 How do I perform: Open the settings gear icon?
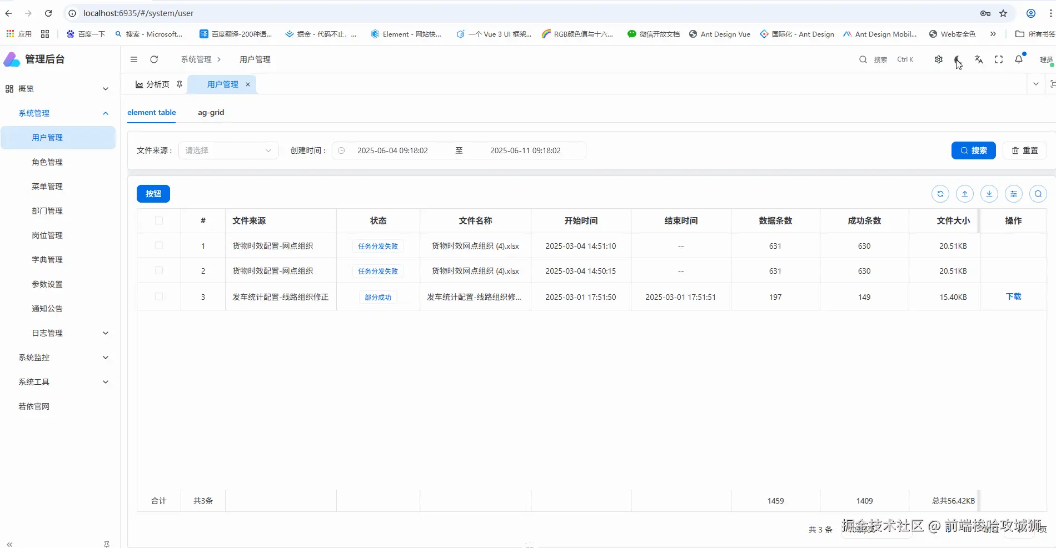click(939, 59)
